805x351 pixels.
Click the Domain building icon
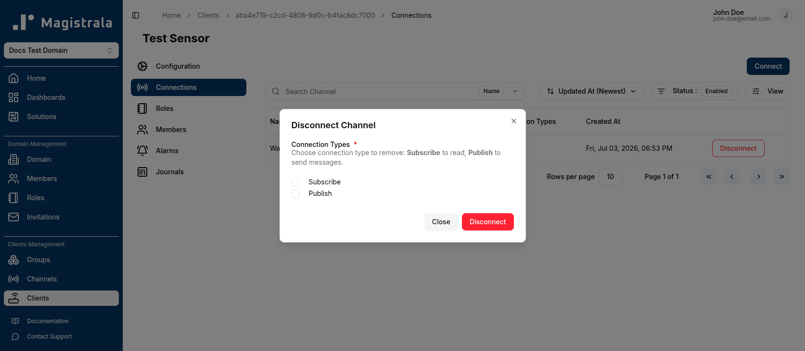tap(13, 159)
